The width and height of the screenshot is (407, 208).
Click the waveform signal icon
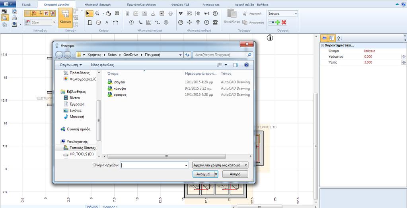pos(206,13)
